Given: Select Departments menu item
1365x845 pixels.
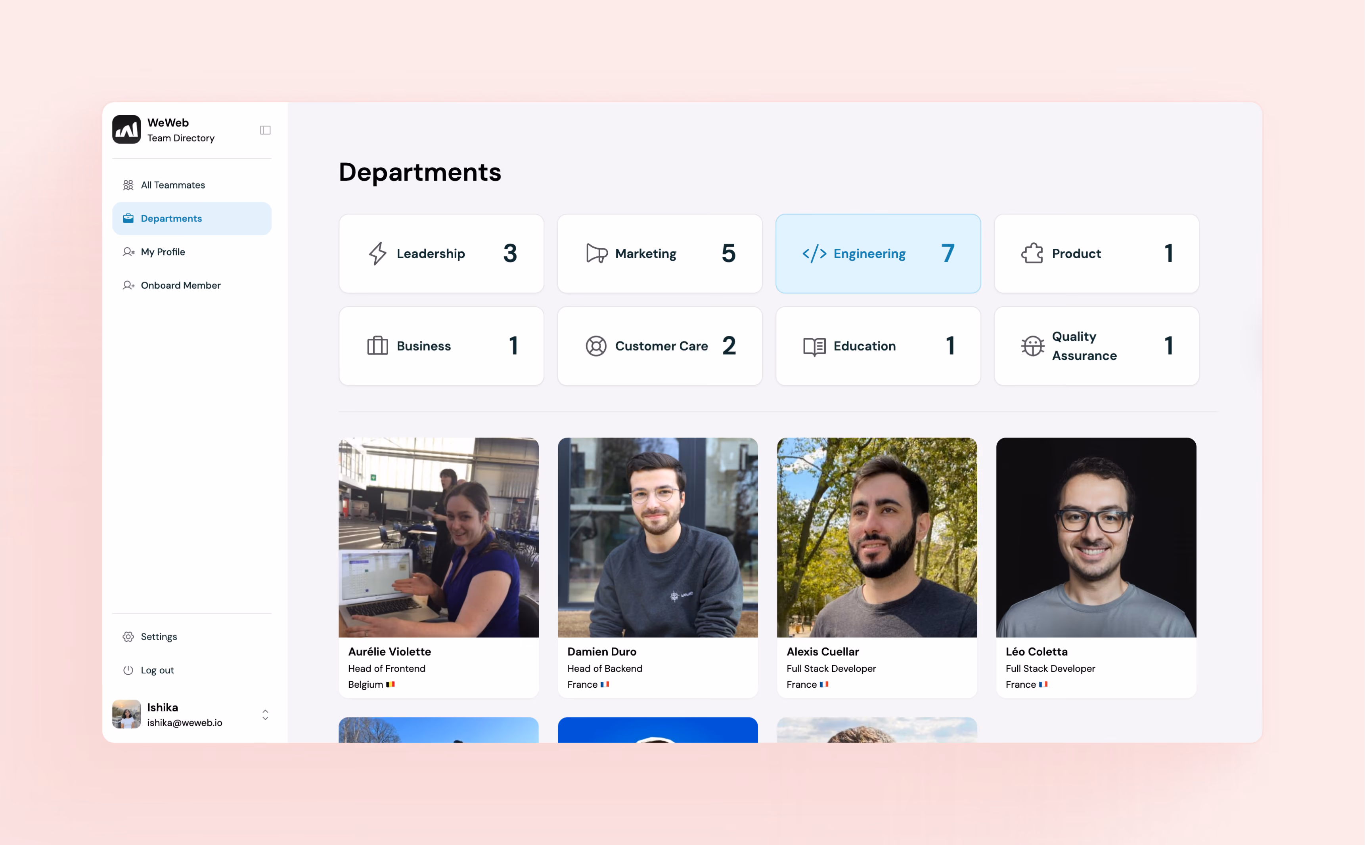Looking at the screenshot, I should tap(192, 219).
